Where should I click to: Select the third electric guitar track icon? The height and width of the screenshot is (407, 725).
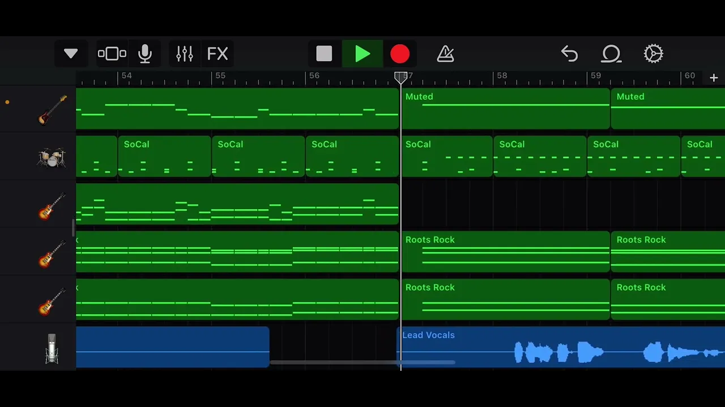52,301
